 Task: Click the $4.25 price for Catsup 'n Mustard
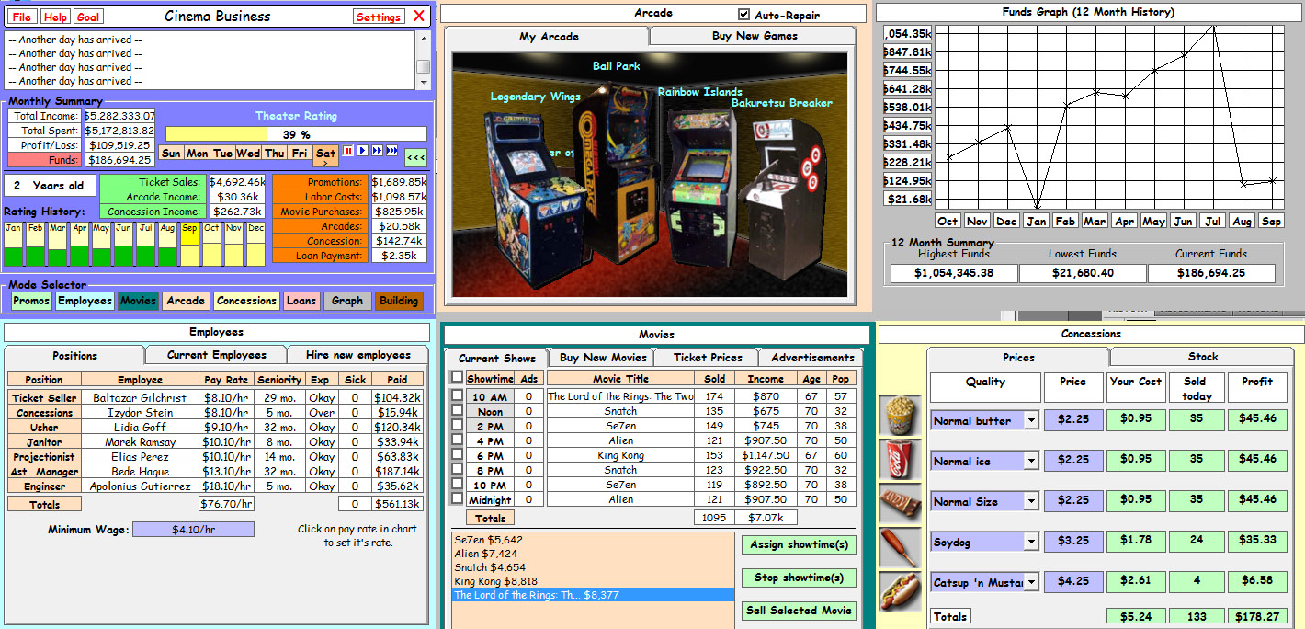(1072, 582)
